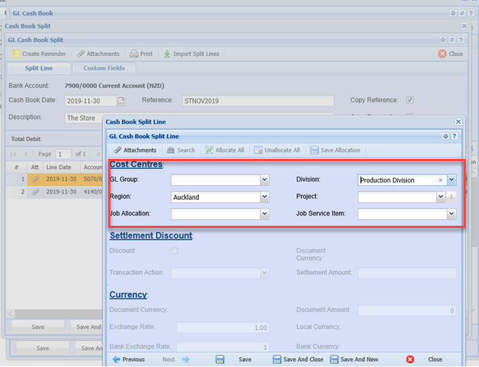Click the Import Split Lines button
The image size is (479, 367).
[x=191, y=54]
